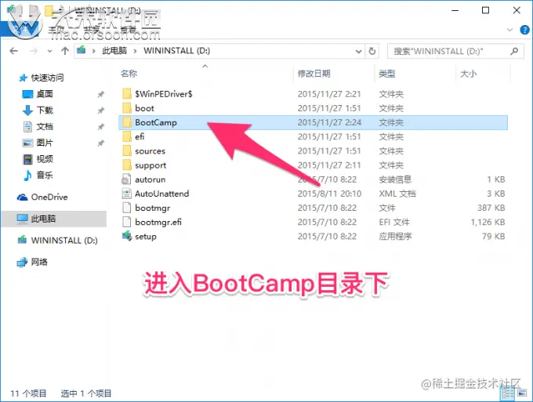Open 下载 in quick access

click(45, 110)
